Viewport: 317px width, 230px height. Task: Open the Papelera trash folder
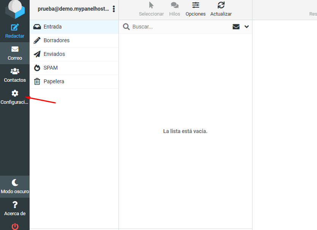point(74,81)
